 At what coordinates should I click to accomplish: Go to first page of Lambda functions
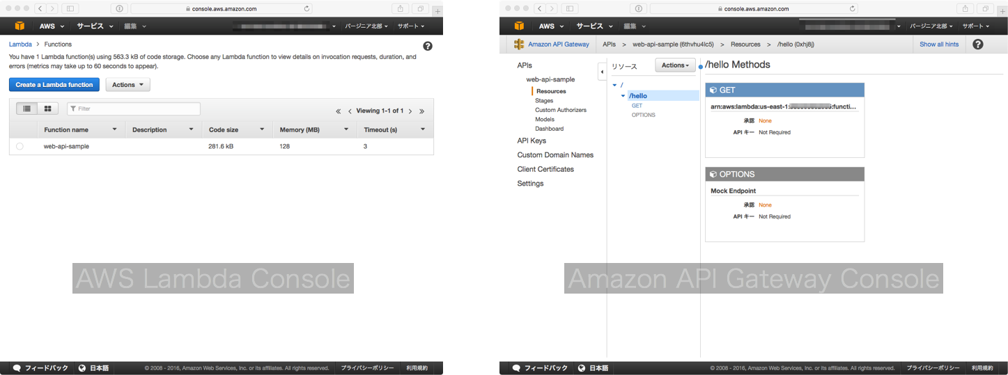(x=339, y=111)
